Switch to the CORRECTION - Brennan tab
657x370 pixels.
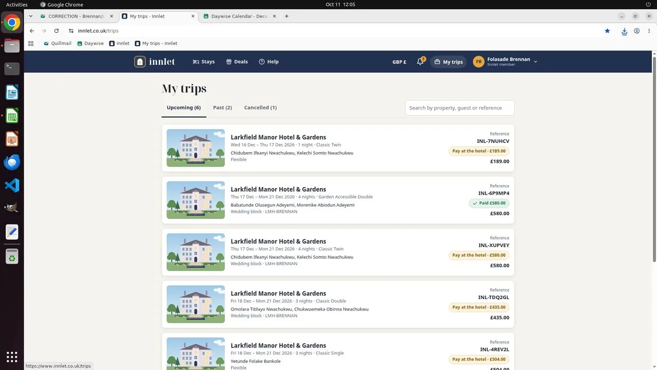[x=76, y=16]
